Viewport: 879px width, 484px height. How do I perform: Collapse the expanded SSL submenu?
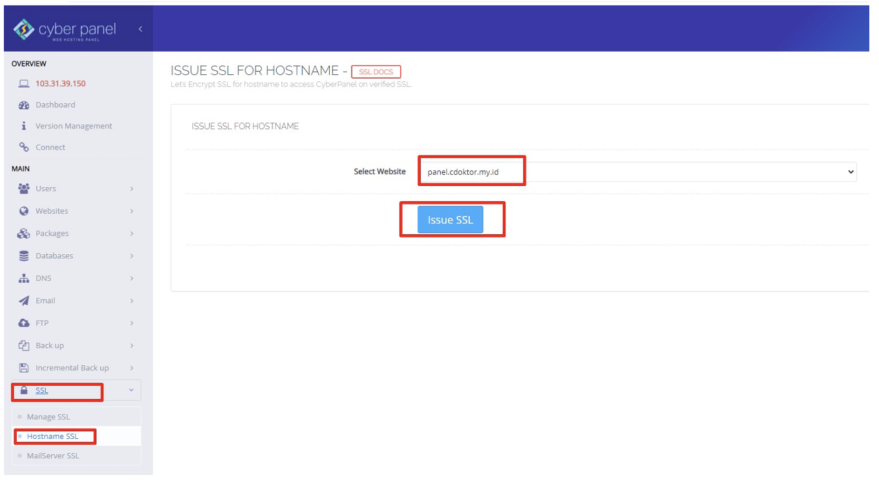(130, 390)
